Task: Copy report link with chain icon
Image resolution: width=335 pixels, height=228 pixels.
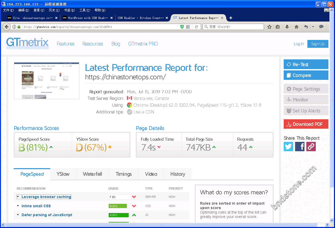Action: [311, 147]
